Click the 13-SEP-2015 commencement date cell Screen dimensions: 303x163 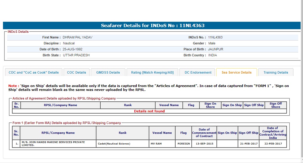pyautogui.click(x=204, y=144)
